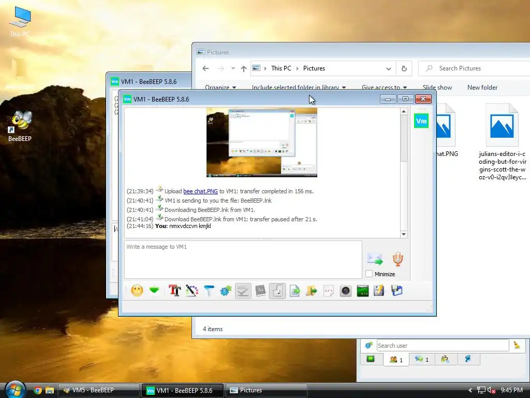
Task: Click the camera screenshot icon
Action: pos(345,291)
